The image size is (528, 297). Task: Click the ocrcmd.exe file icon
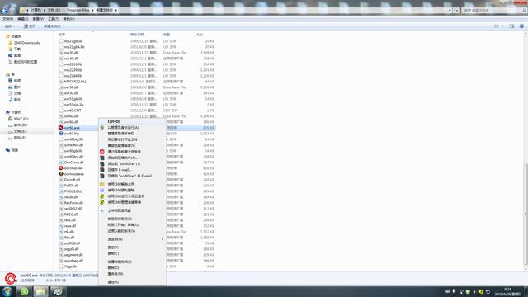click(x=61, y=168)
